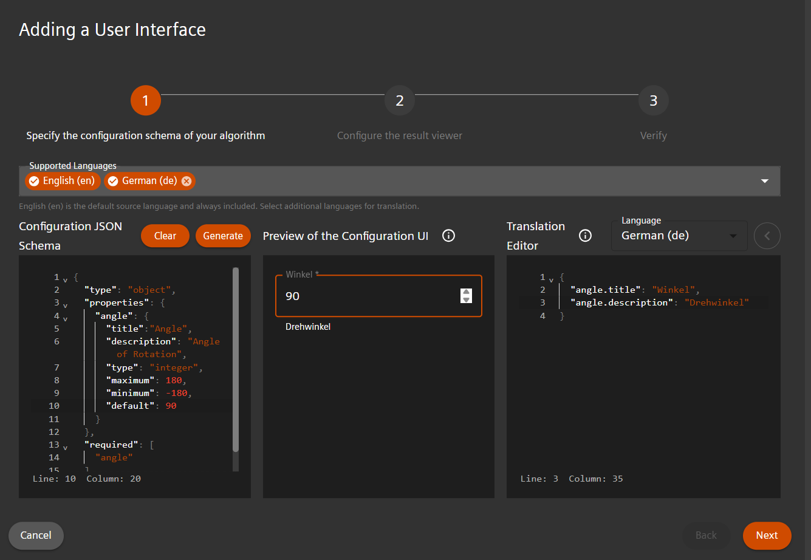Click the info icon beside Preview of the Configuration UI

pos(448,235)
